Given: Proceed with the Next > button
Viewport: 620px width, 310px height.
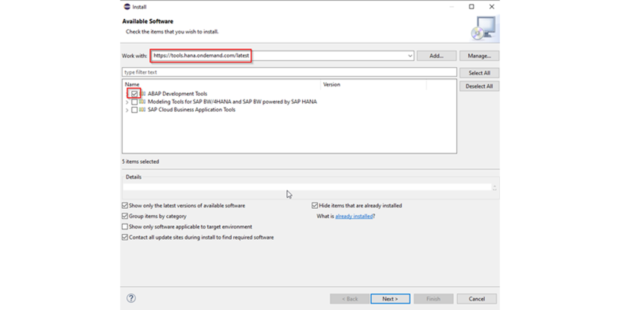Looking at the screenshot, I should pos(390,299).
